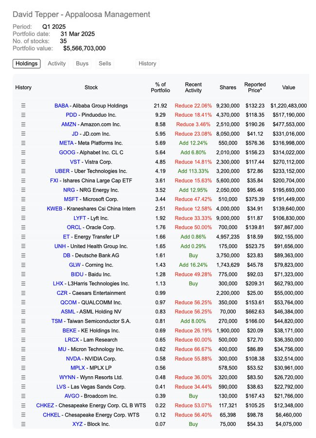The width and height of the screenshot is (316, 438).
Task: Follow the LRCX ticker link
Action: [72, 340]
